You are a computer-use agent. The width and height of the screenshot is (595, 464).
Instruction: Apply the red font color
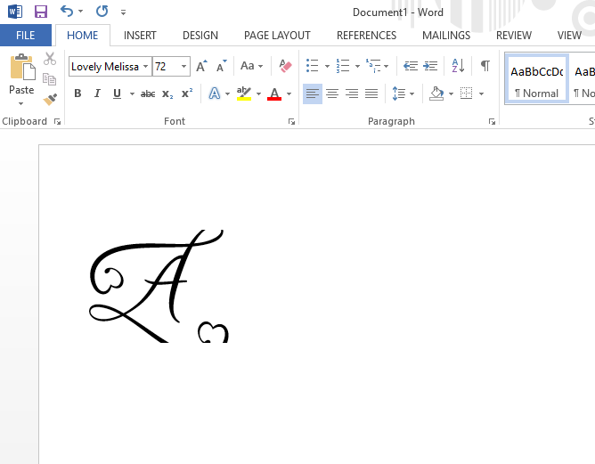tap(274, 94)
